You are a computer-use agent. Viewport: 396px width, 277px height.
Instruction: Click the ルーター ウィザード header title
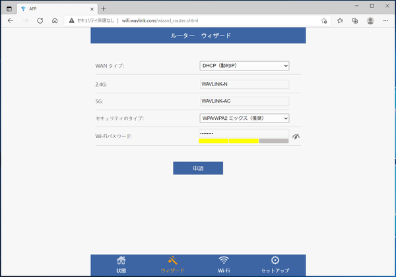coord(201,36)
